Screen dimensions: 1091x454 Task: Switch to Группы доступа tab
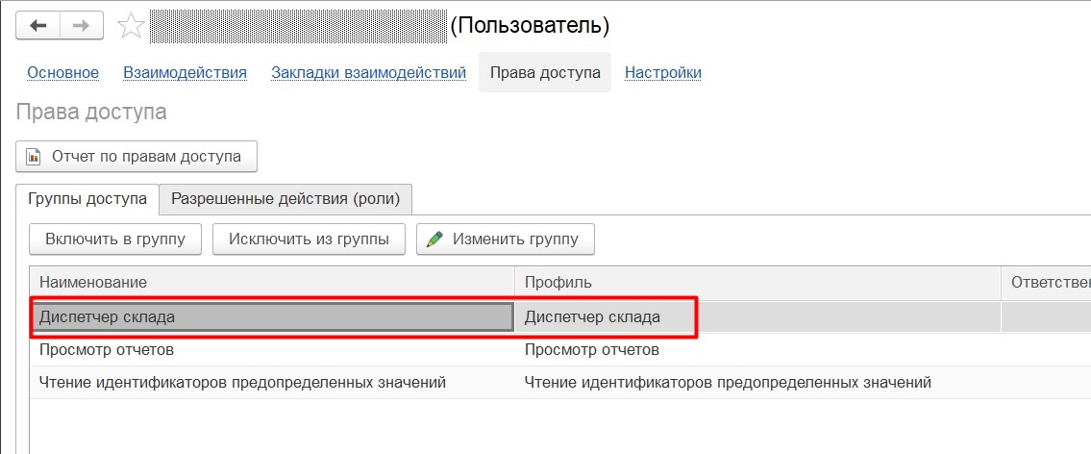click(87, 198)
